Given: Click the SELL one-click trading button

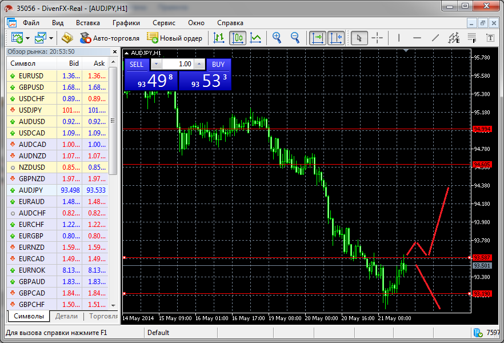Looking at the screenshot, I should [137, 64].
